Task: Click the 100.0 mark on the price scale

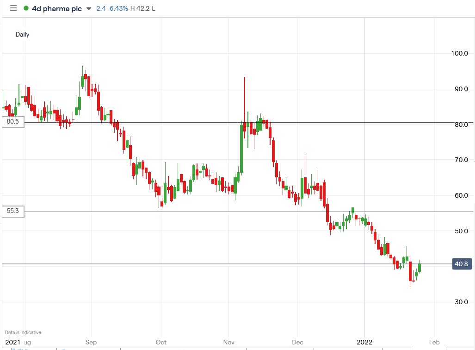Action: (x=459, y=53)
